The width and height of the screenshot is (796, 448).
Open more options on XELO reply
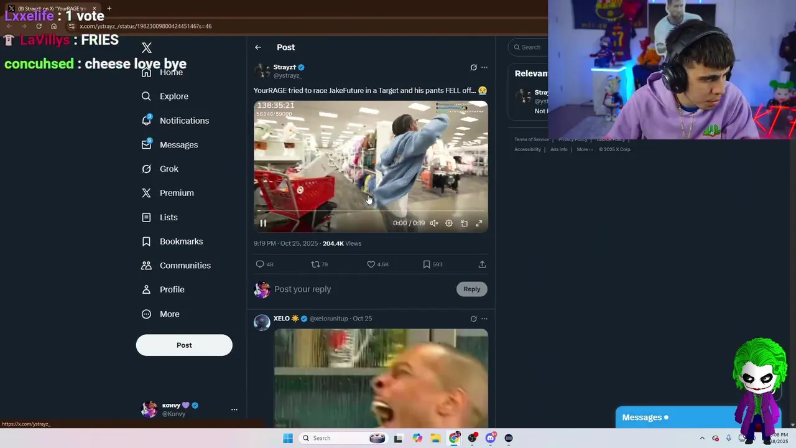pyautogui.click(x=484, y=319)
